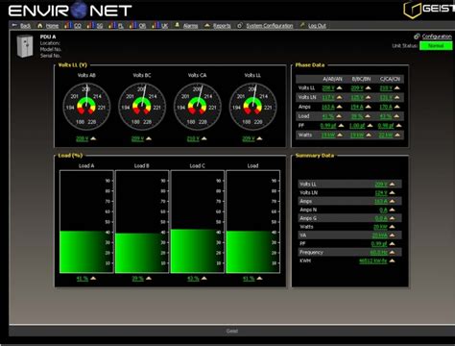Open the 41 % value under Load A
Screen dimensions: 455x346
click(82, 279)
